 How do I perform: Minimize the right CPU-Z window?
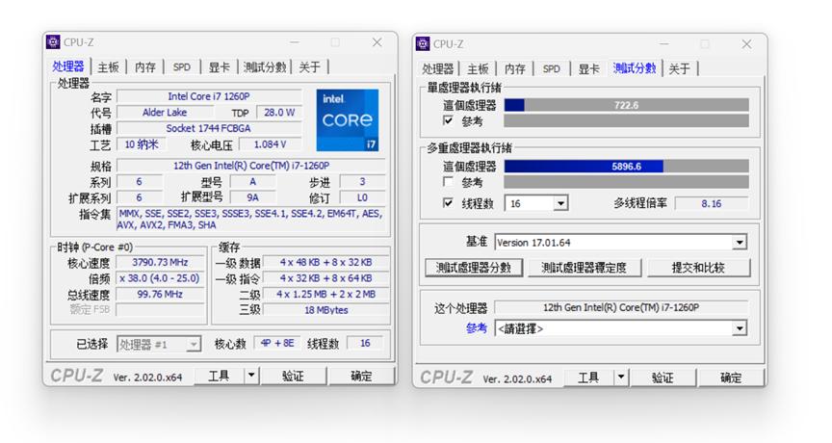pyautogui.click(x=663, y=44)
